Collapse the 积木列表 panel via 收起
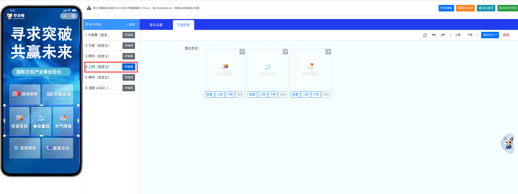 131,24
